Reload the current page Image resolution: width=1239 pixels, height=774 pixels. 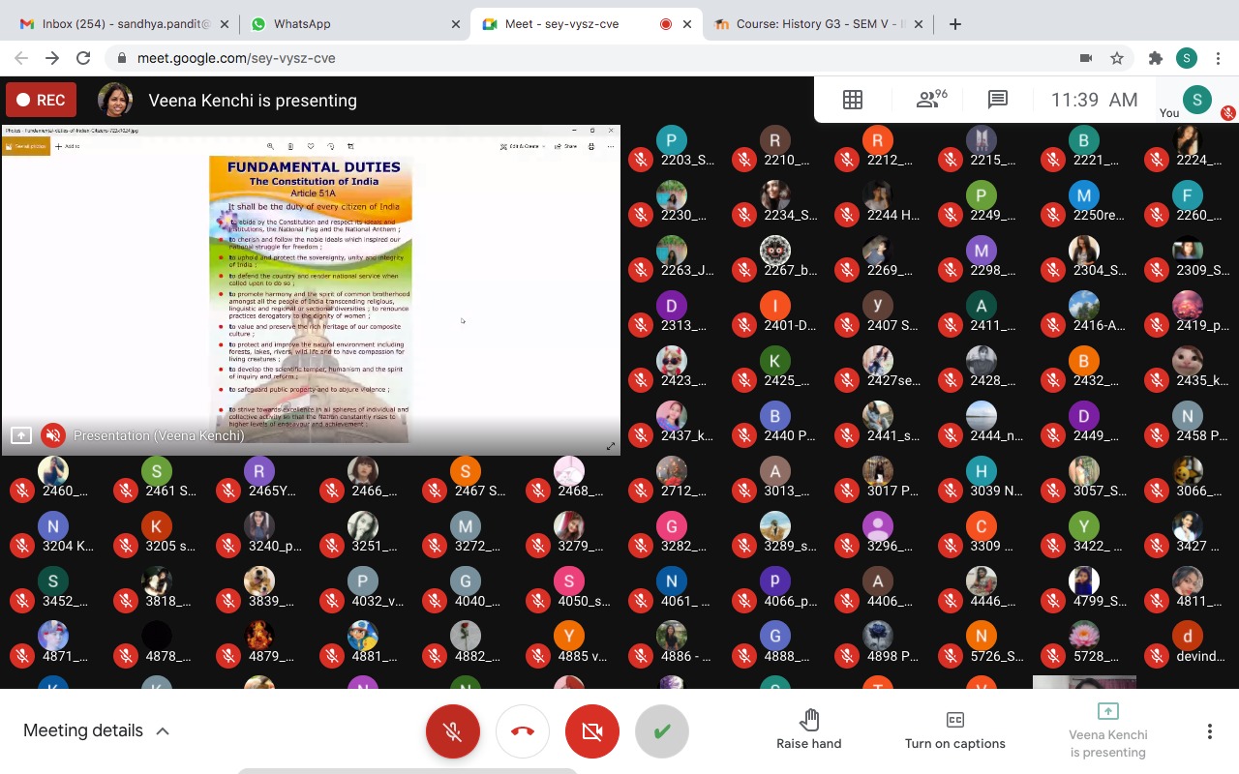pyautogui.click(x=83, y=58)
